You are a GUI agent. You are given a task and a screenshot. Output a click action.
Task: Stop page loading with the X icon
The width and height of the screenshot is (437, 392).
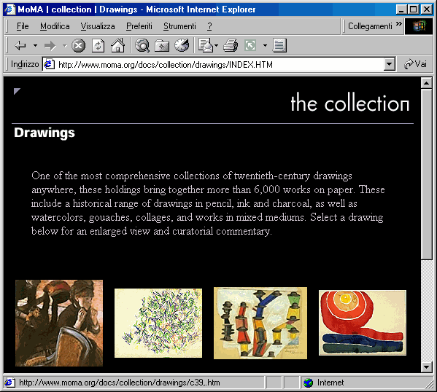coord(78,45)
